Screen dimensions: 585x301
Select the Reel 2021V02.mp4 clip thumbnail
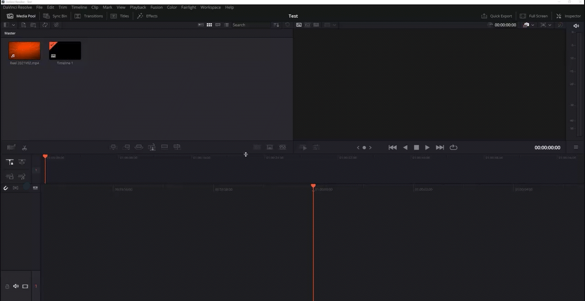click(x=24, y=50)
